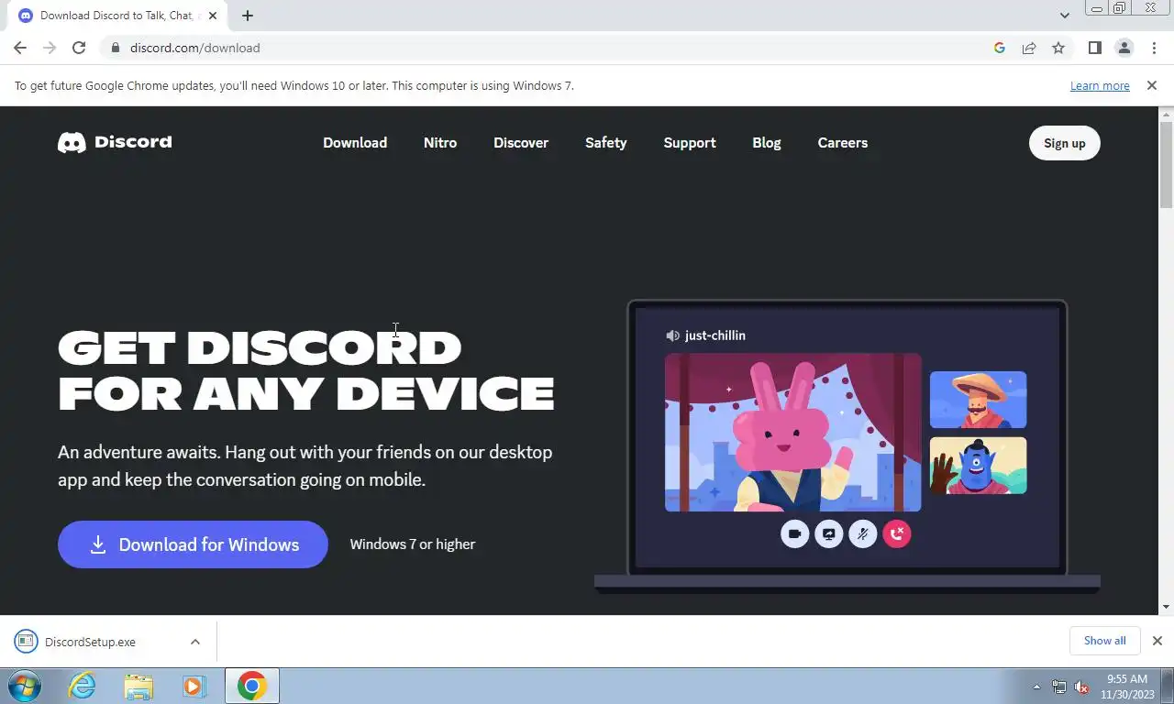Click the Learn more link
Screen dimensions: 1174x704
coord(1100,85)
